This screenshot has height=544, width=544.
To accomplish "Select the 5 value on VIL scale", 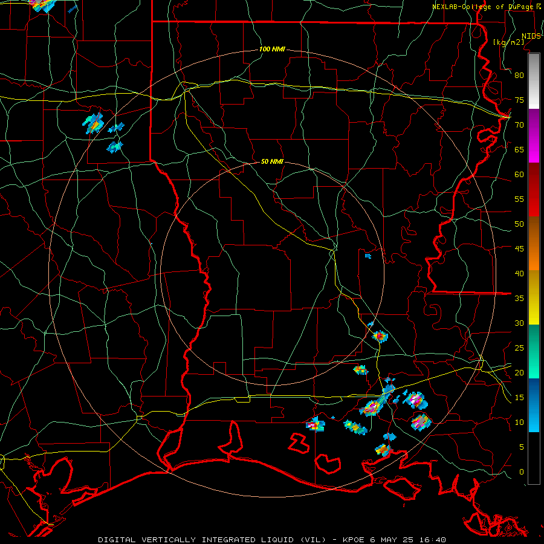I will pos(522,447).
